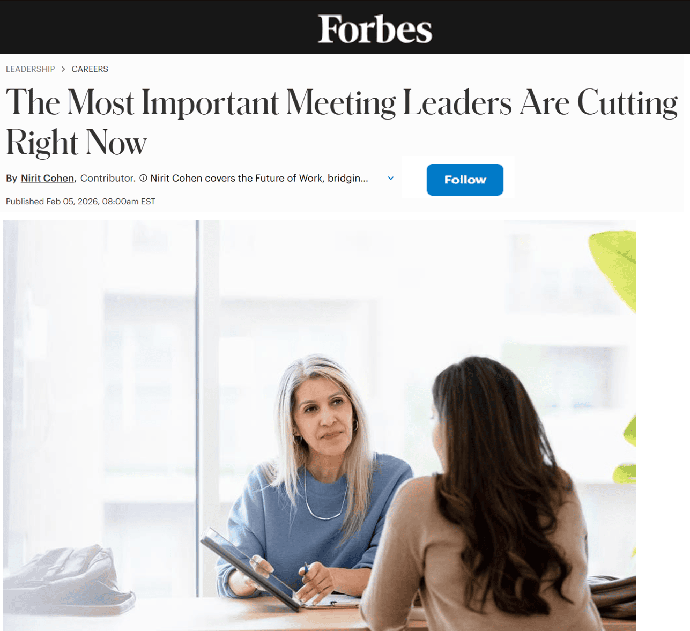This screenshot has width=690, height=631.
Task: Click the truncated Future of Work bio text
Action: pyautogui.click(x=259, y=178)
